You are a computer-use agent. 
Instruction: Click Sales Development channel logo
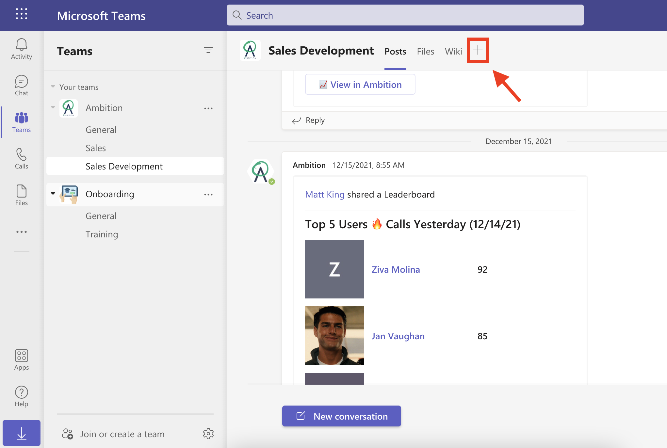tap(250, 50)
